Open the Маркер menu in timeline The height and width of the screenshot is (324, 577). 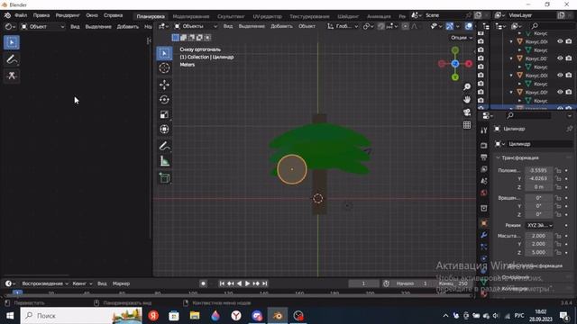coord(121,283)
